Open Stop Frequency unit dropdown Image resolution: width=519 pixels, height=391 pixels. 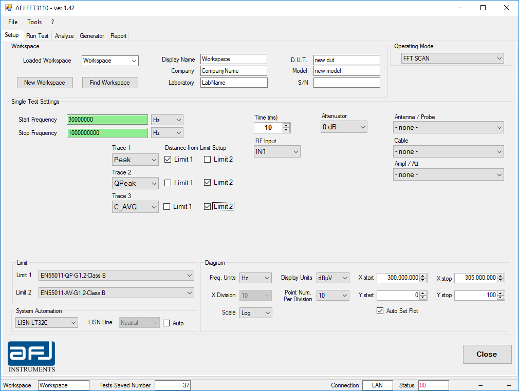coord(167,133)
